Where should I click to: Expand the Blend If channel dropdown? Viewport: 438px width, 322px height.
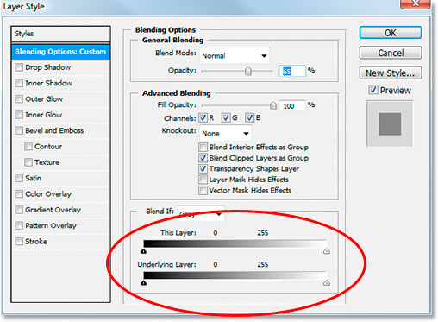(x=201, y=213)
